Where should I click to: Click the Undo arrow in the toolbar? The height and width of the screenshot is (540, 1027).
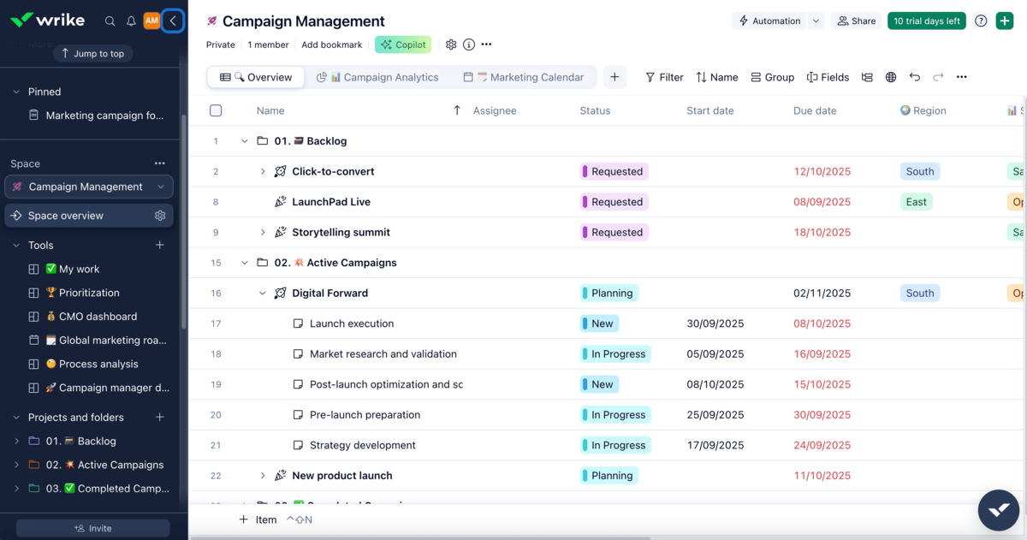coord(914,77)
